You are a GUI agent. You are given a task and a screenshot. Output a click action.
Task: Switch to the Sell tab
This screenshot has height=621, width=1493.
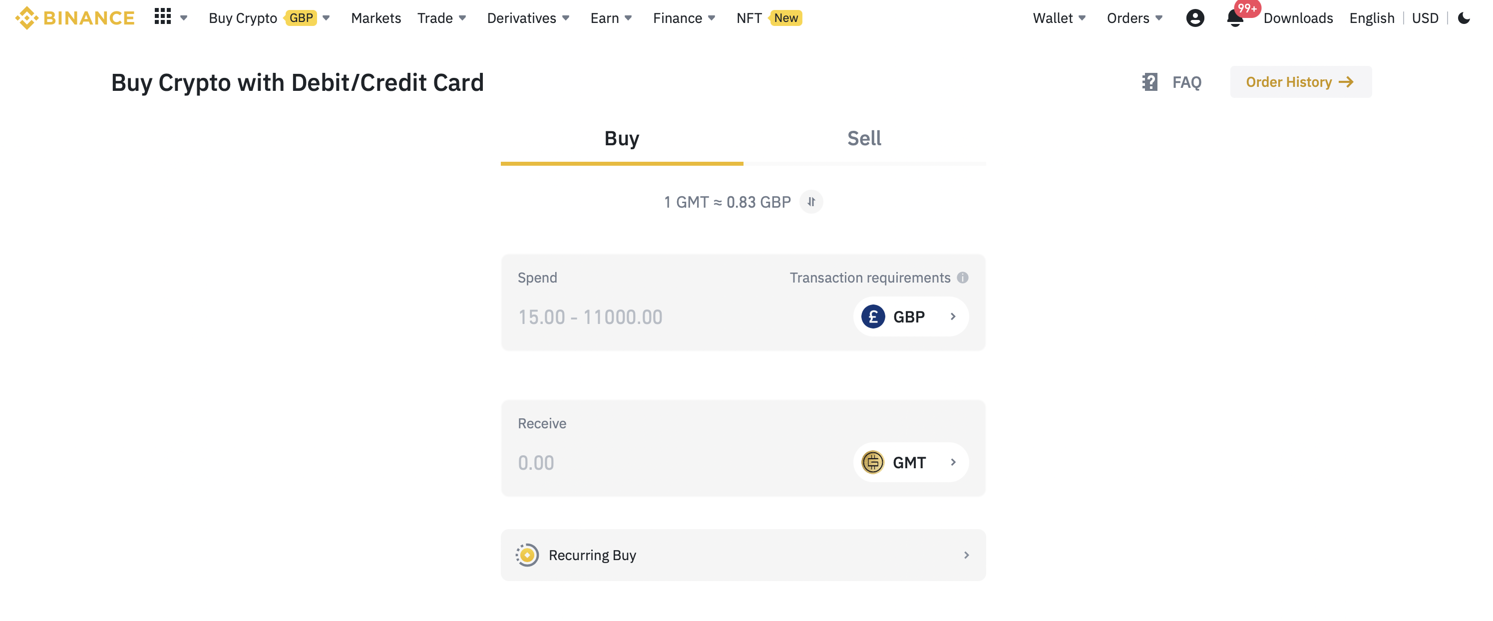pos(863,138)
